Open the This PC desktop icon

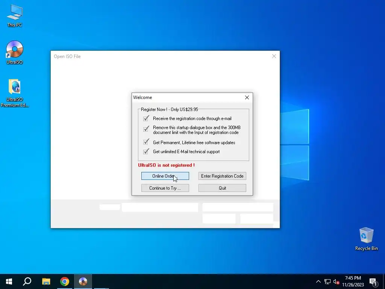15,16
